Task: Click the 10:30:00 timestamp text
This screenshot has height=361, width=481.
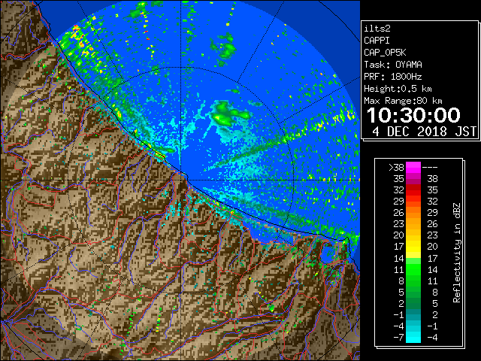Action: coord(413,115)
